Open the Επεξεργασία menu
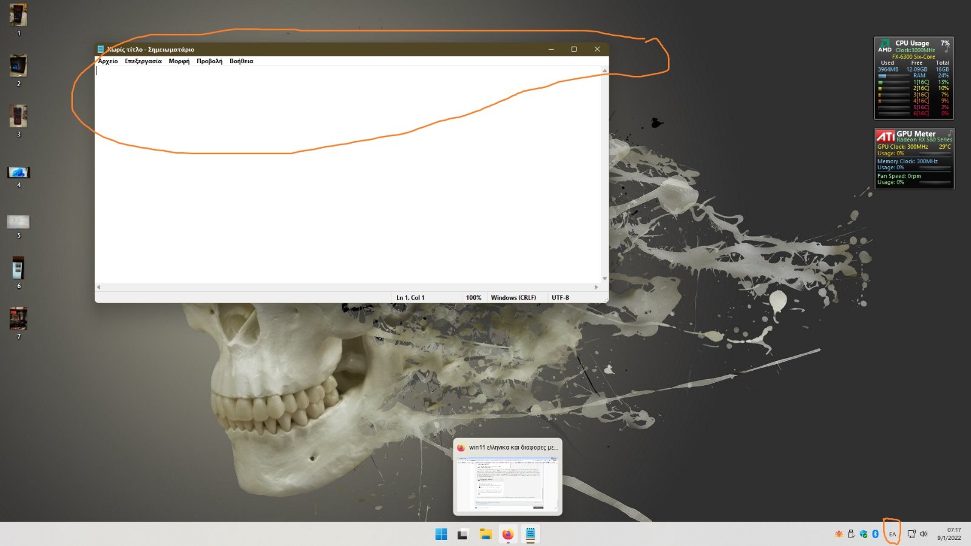The height and width of the screenshot is (546, 971). [x=143, y=61]
